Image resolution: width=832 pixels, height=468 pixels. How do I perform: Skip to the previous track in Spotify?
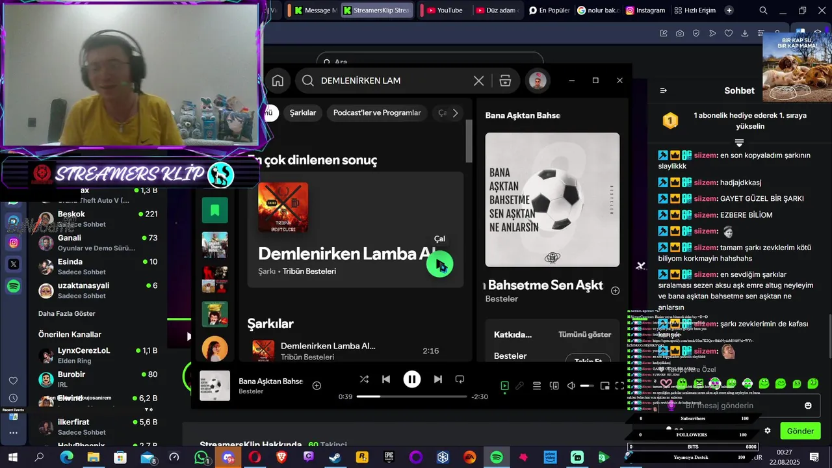pyautogui.click(x=386, y=379)
